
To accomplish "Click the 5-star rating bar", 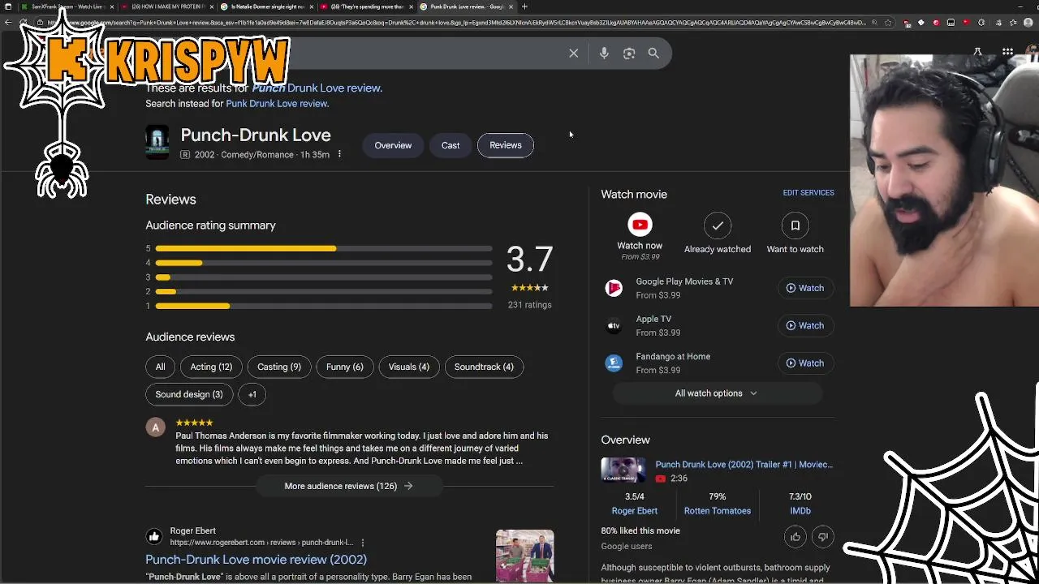I will 323,248.
